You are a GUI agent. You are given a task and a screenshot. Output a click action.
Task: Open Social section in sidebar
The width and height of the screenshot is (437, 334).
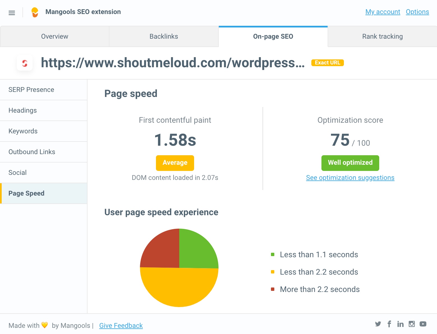pos(43,173)
